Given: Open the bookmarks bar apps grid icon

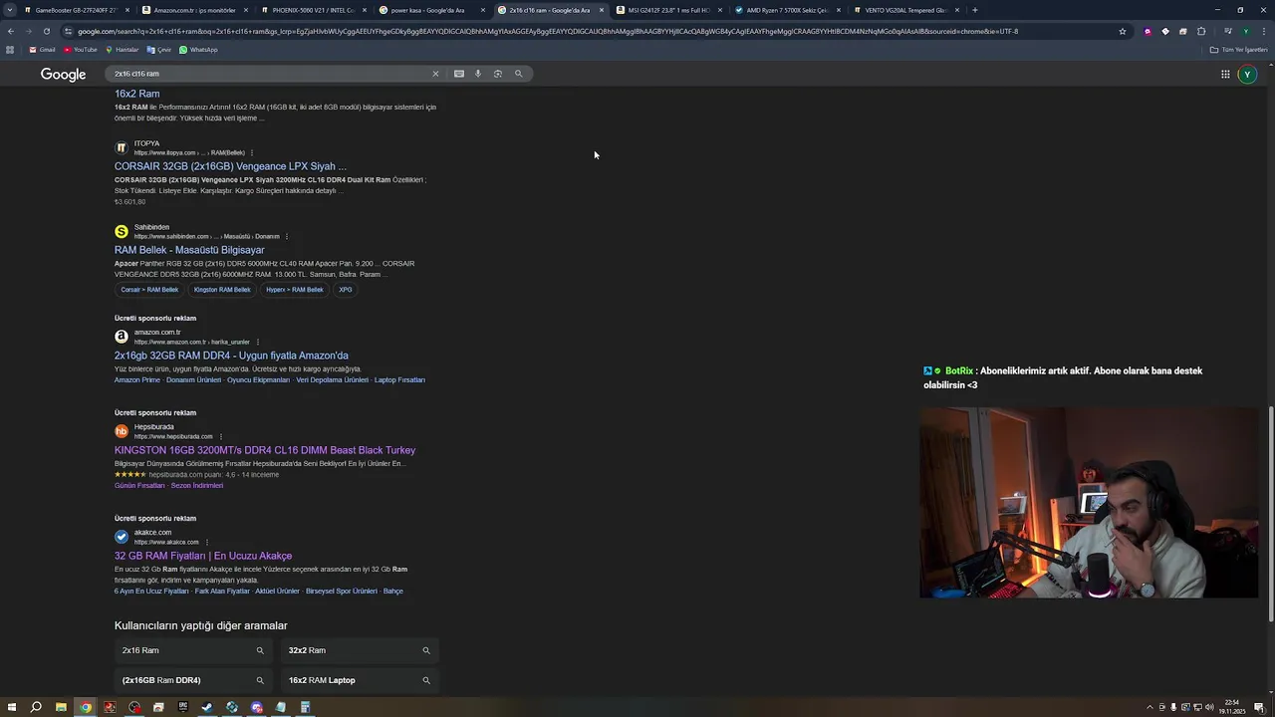Looking at the screenshot, I should pos(10,50).
